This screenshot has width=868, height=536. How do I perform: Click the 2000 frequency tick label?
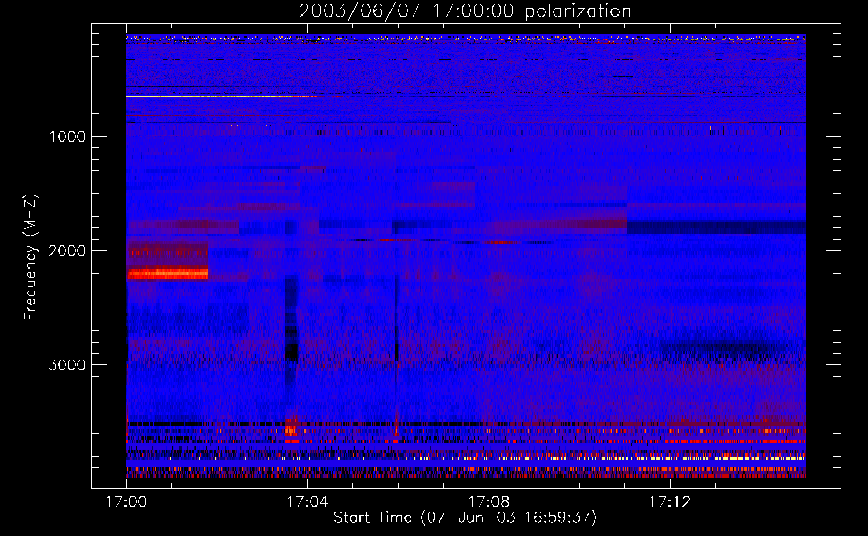click(x=68, y=251)
